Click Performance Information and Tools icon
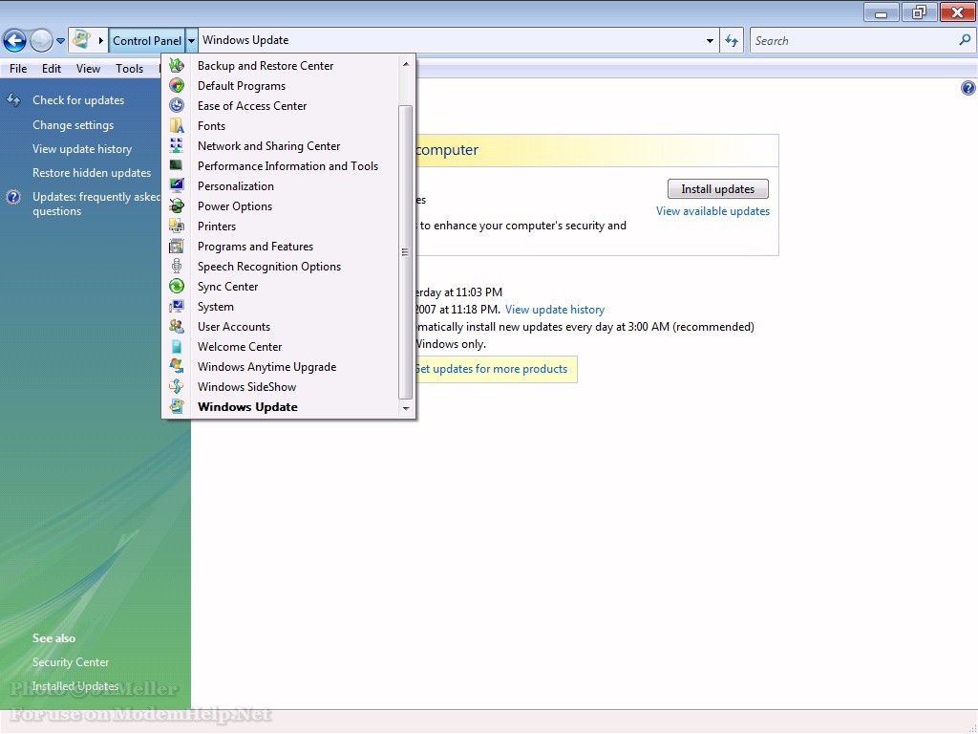The image size is (978, 734). (177, 165)
